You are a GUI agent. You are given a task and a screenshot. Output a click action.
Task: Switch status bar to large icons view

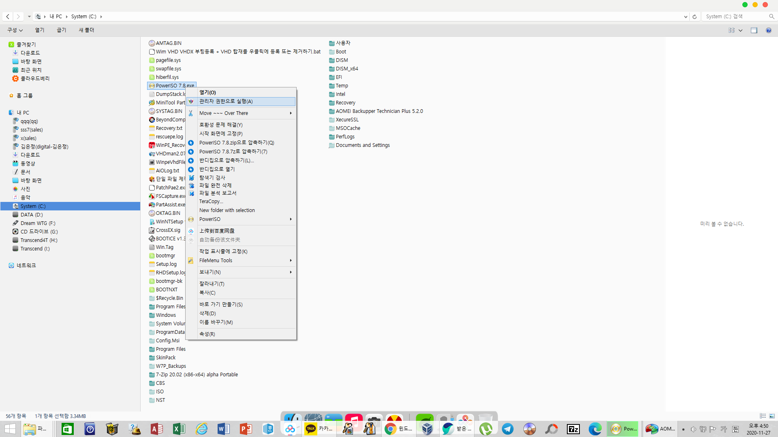[x=772, y=416]
